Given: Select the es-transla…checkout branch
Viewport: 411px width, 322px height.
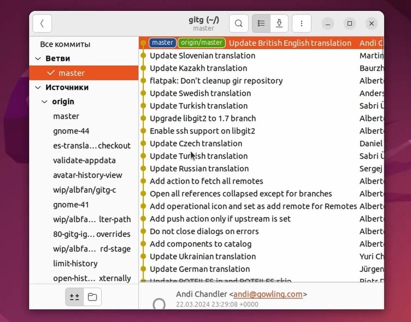Looking at the screenshot, I should tap(84, 146).
